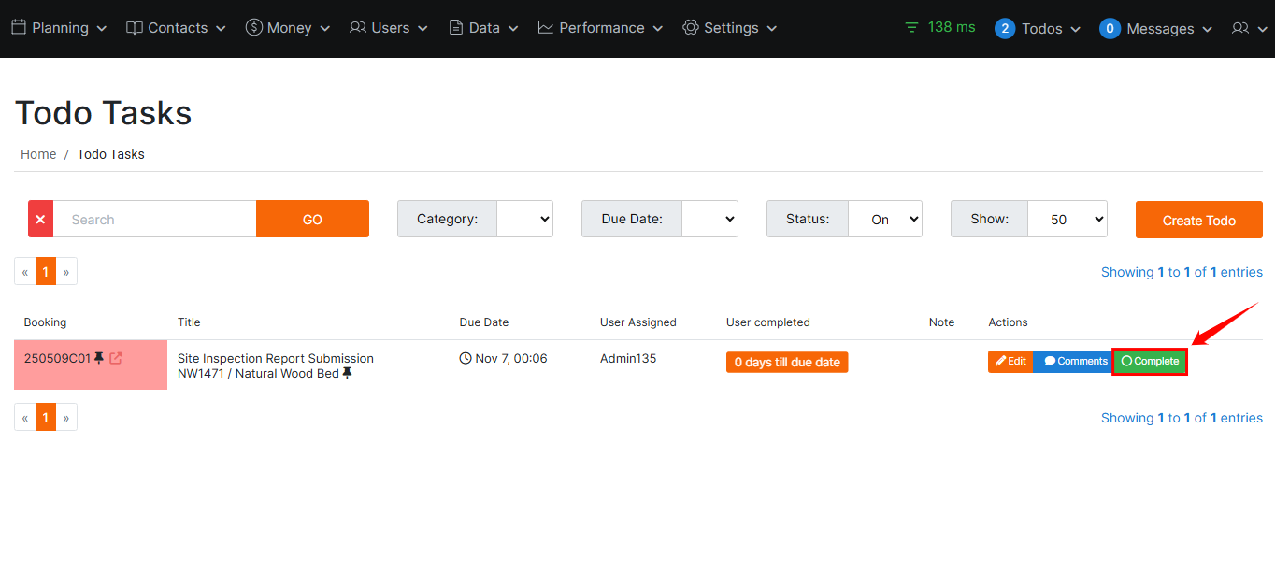
Task: Click the green filter icon beside 138 ms
Action: (x=911, y=28)
